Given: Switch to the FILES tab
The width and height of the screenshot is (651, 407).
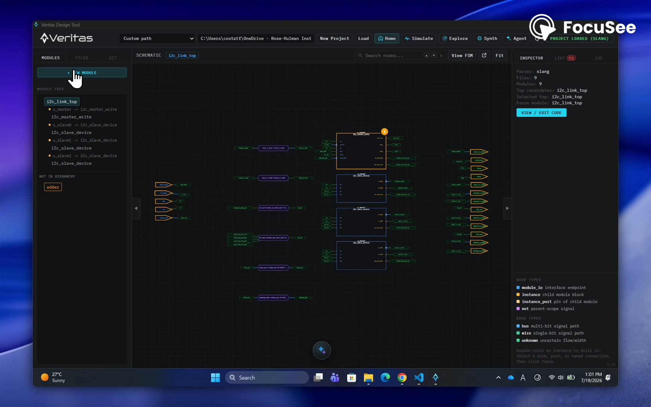Looking at the screenshot, I should coord(82,58).
